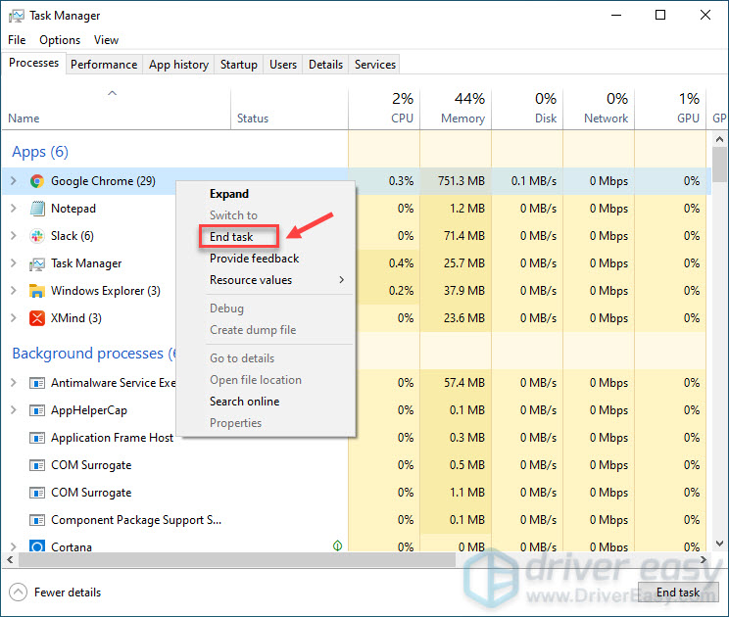Image resolution: width=729 pixels, height=617 pixels.
Task: Select End task in context menu
Action: point(232,237)
